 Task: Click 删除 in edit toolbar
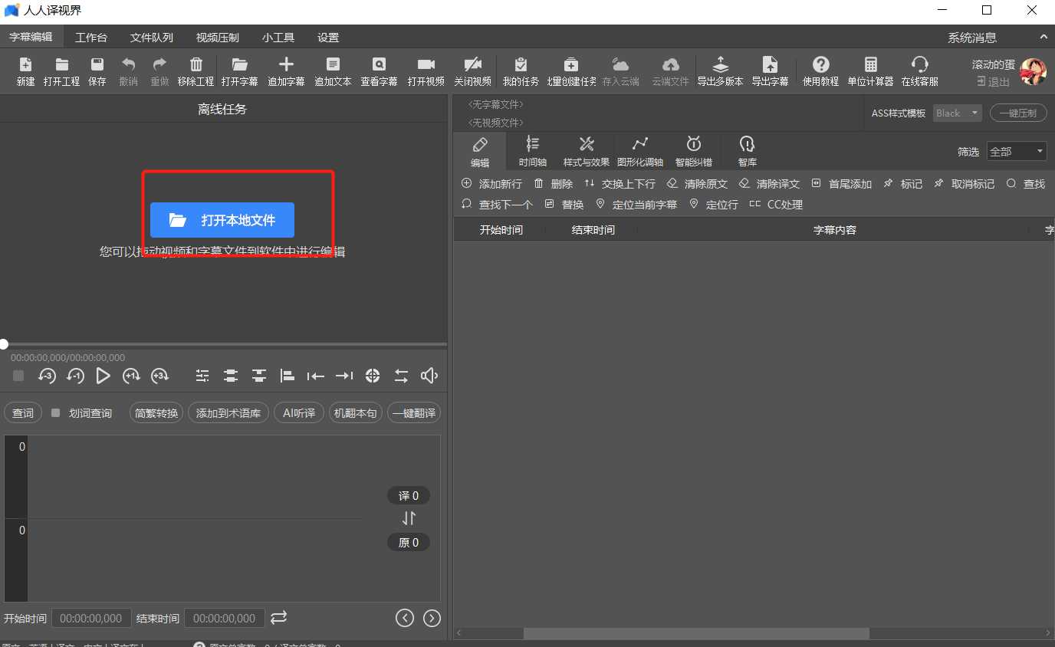pos(554,184)
